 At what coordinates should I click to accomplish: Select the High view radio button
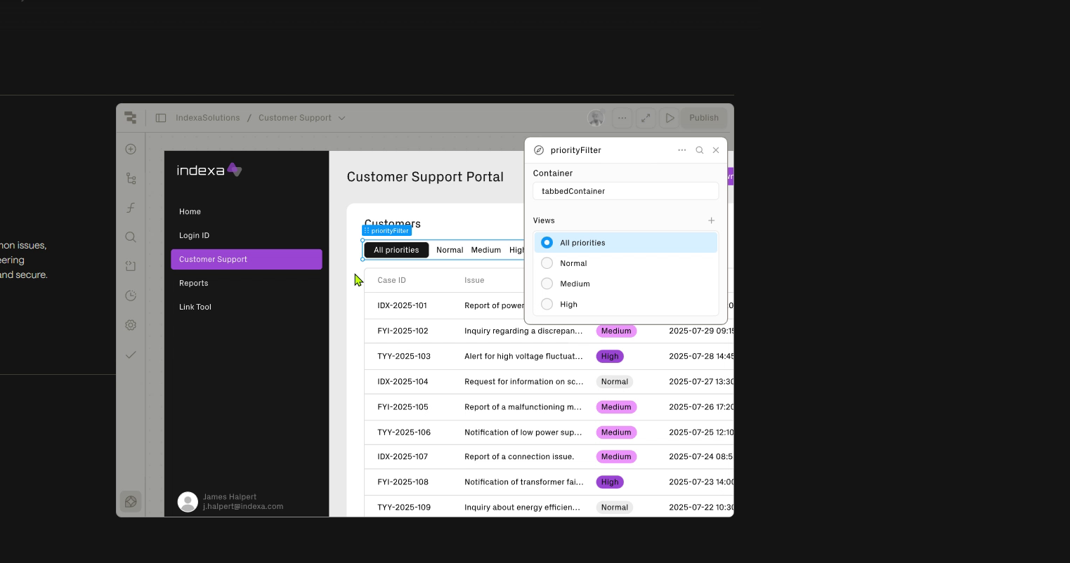pos(547,304)
